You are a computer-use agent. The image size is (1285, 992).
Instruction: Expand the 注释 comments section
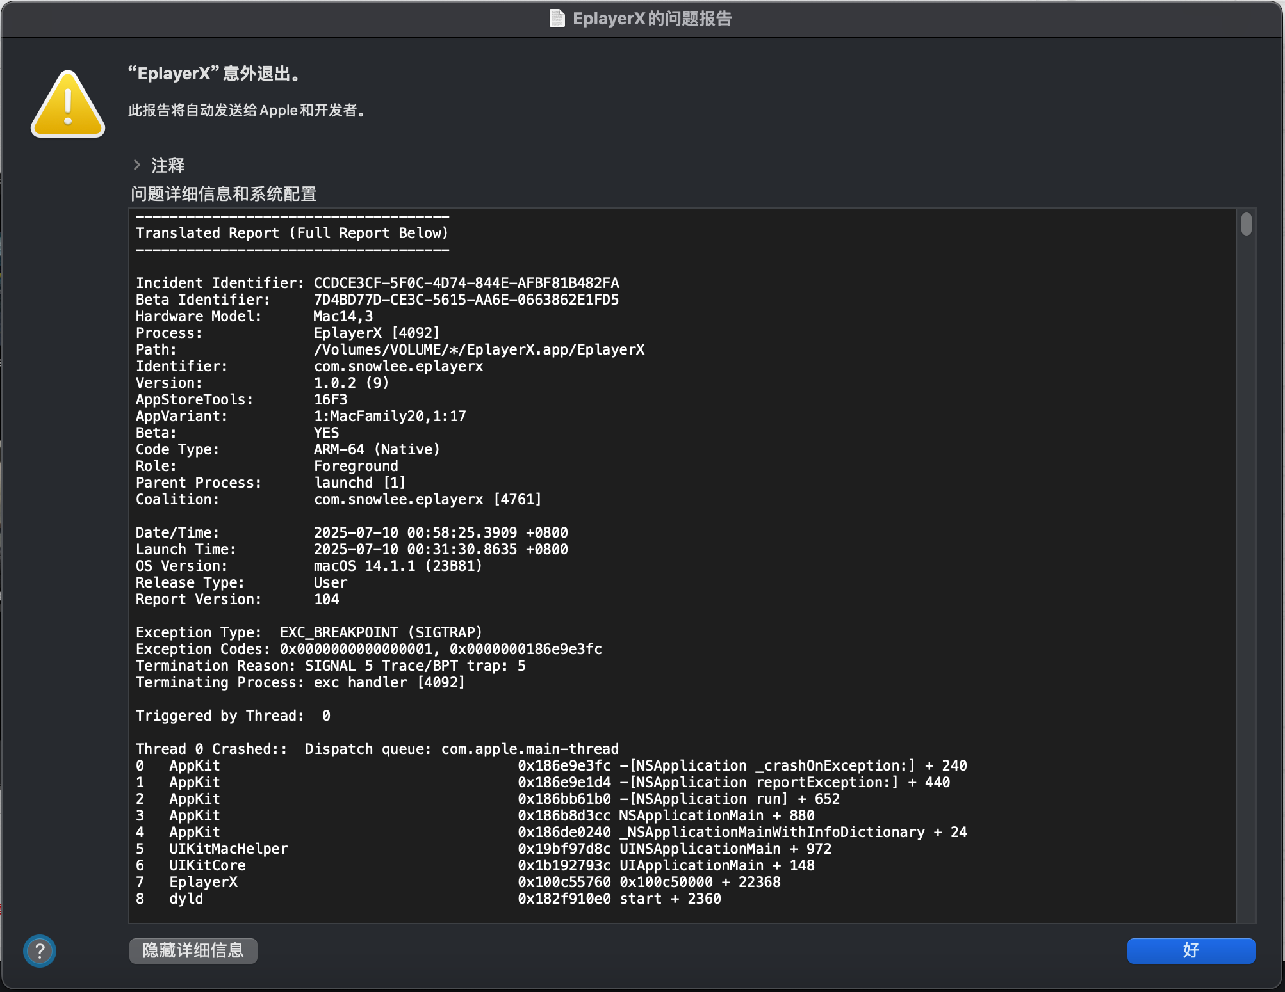click(136, 165)
